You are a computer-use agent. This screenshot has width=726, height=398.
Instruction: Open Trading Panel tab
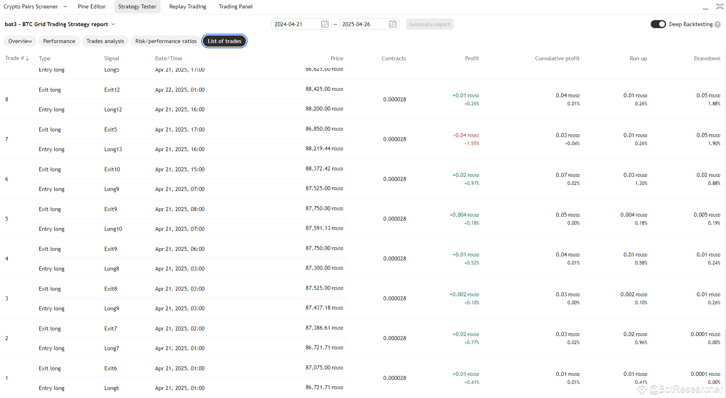point(236,6)
